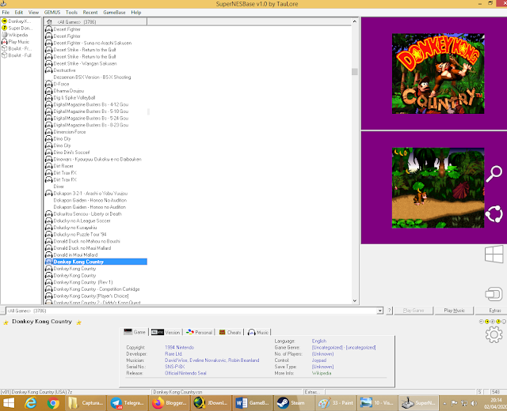Select Donkey Kong Country - Competition Cartridge
Screen dimensions: 507x411
click(x=97, y=289)
